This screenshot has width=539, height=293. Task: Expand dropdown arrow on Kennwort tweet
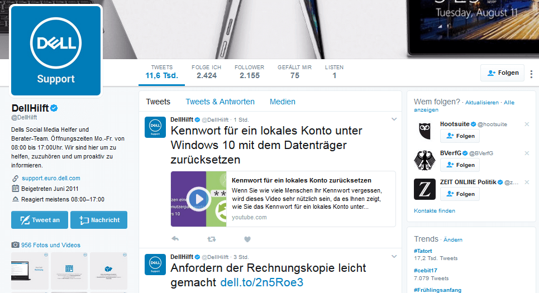point(394,119)
